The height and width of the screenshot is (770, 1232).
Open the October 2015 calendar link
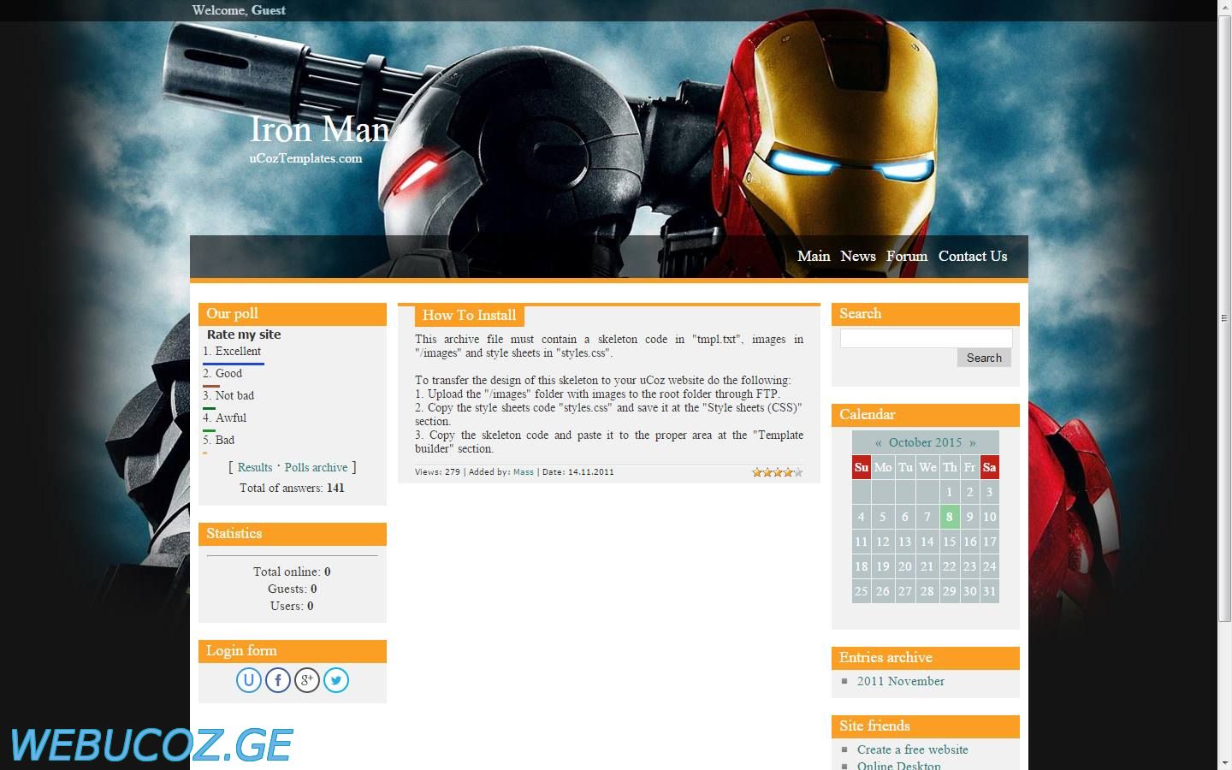coord(925,442)
